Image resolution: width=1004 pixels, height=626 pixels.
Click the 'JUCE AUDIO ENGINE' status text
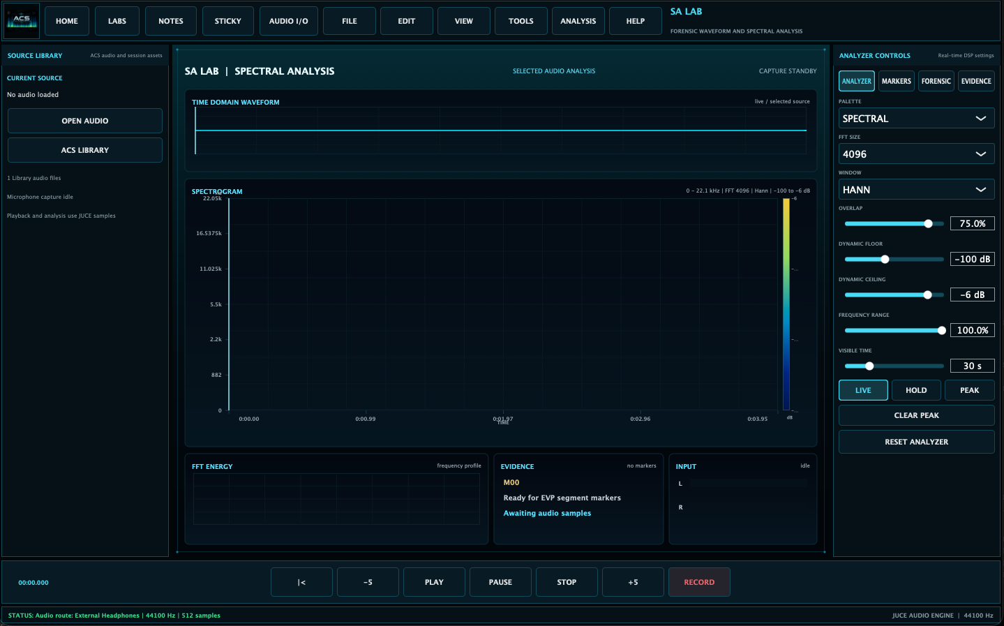click(x=922, y=616)
